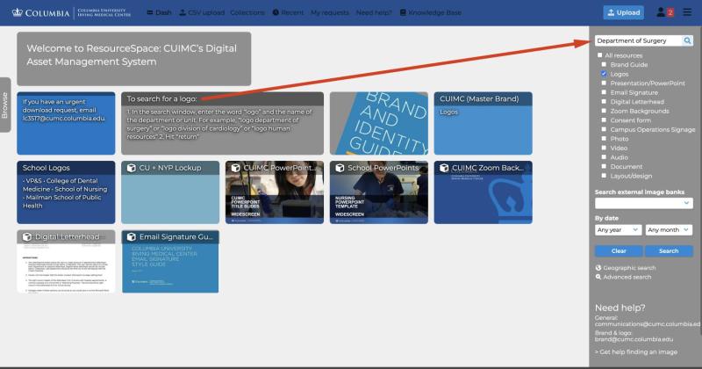Click the Clear button
The image size is (702, 369).
point(619,251)
